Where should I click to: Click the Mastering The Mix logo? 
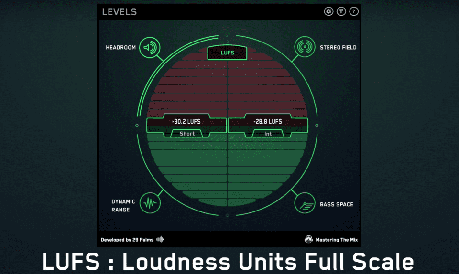308,240
